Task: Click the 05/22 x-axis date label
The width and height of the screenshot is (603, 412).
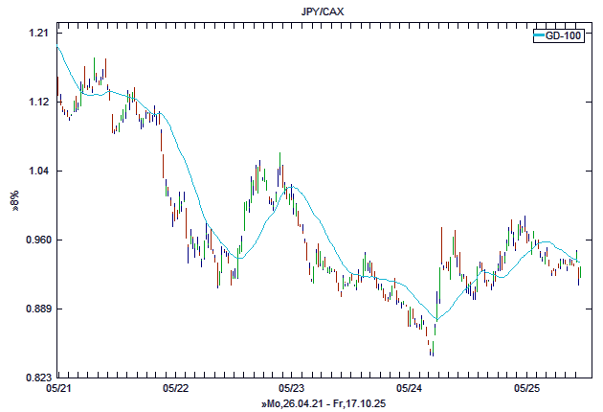Action: click(175, 389)
